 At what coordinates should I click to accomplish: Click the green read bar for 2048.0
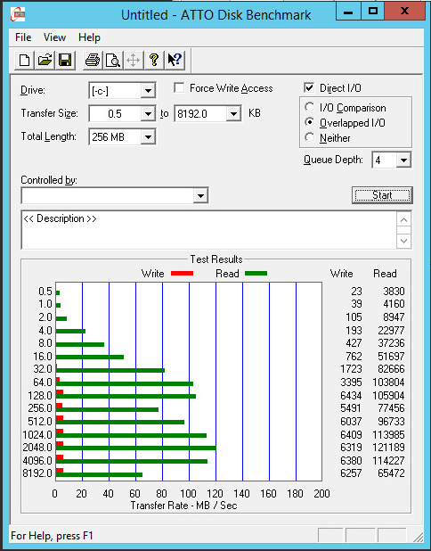[136, 448]
